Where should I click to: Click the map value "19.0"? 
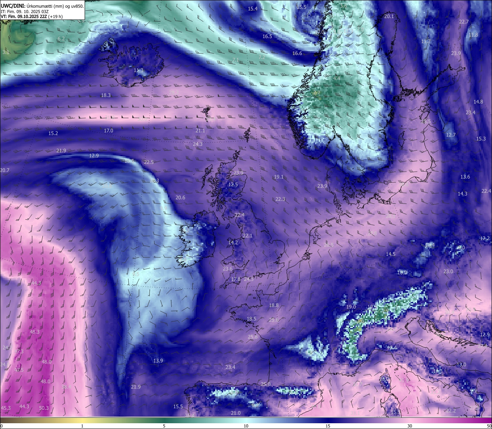(x=351, y=307)
